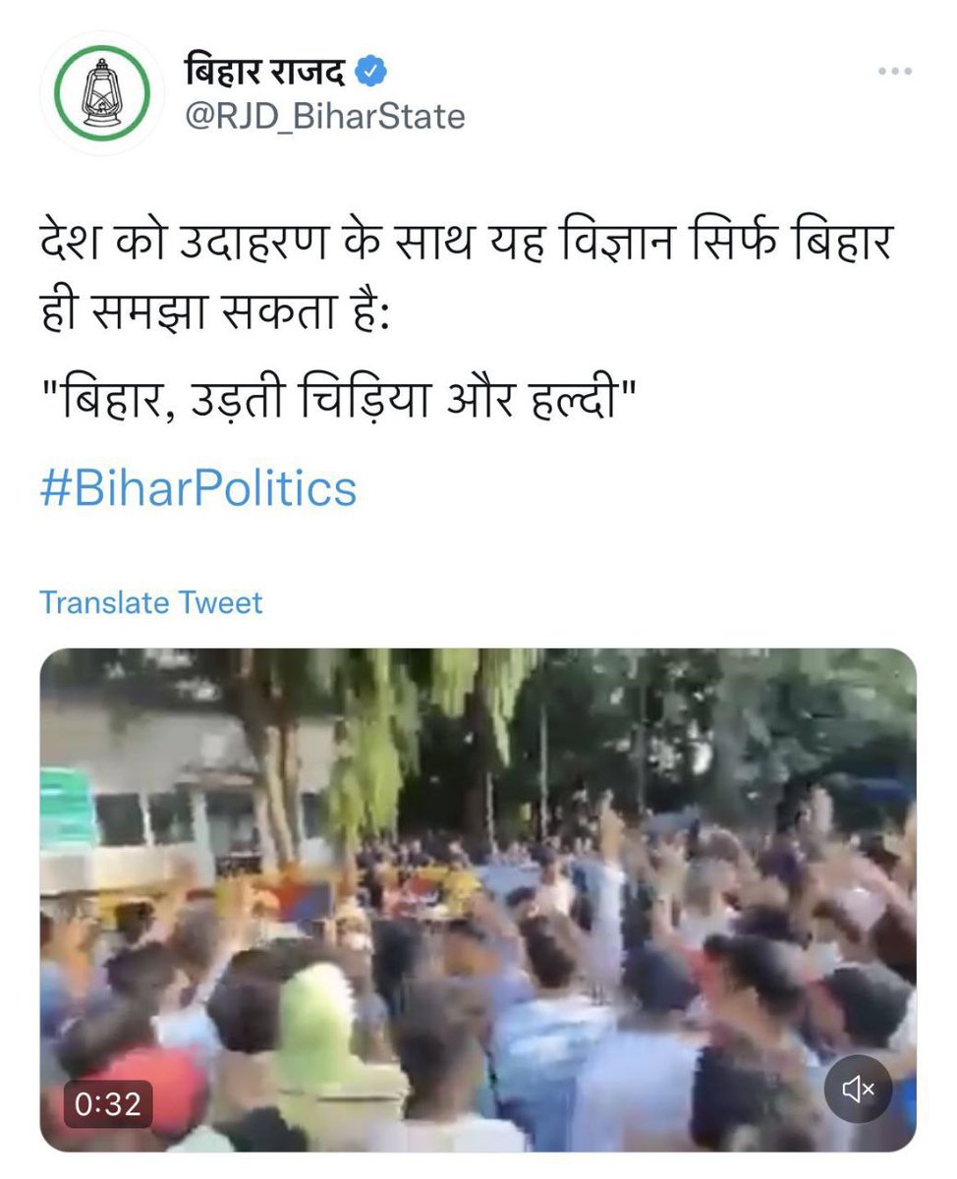Click the 0:32 video duration badge
957x1179 pixels.
[x=109, y=1103]
